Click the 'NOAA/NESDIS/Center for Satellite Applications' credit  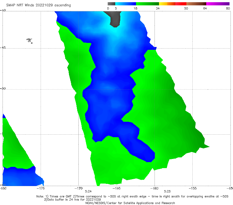[130, 203]
